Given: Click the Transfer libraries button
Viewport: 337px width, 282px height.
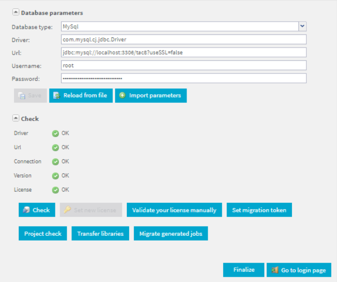Looking at the screenshot, I should 101,234.
